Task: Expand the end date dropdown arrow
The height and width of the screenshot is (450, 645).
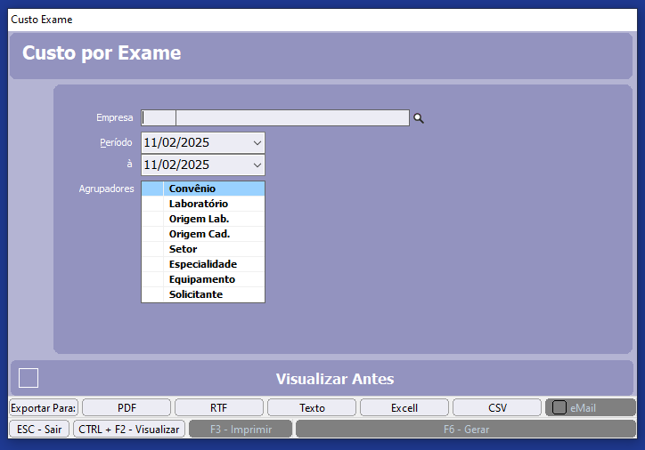Action: (257, 165)
